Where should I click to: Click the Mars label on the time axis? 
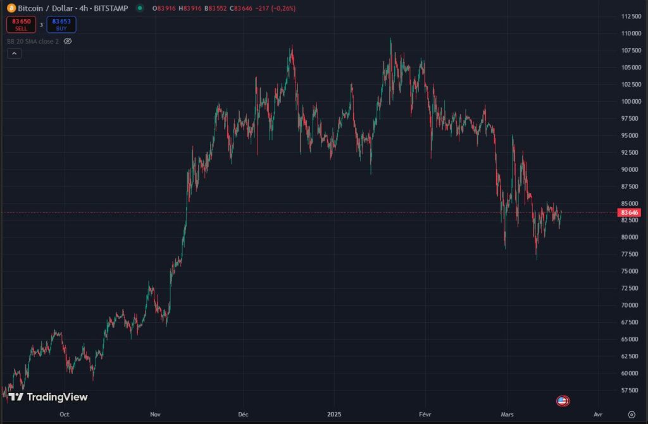[506, 415]
